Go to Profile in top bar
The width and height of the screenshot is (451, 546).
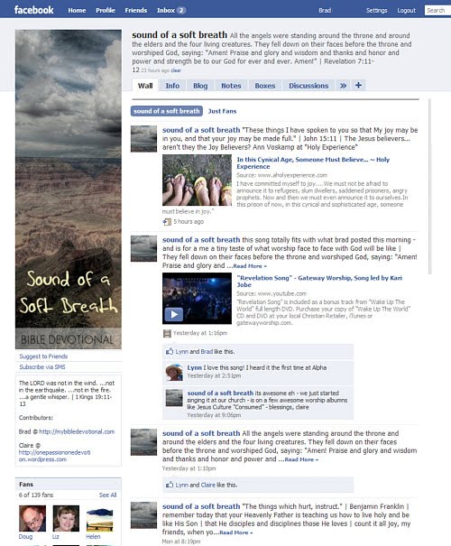[106, 11]
